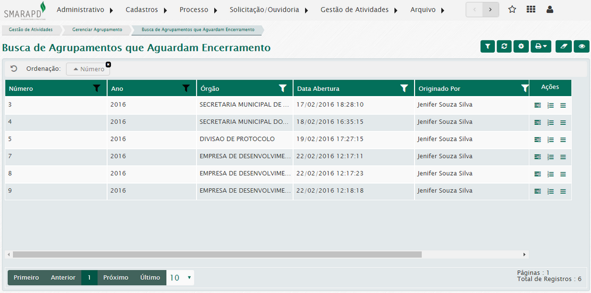591x293 pixels.
Task: Click the eraser button to clear filters
Action: pyautogui.click(x=564, y=47)
